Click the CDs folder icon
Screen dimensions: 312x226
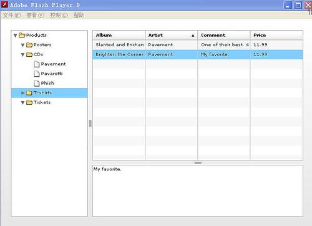[29, 54]
